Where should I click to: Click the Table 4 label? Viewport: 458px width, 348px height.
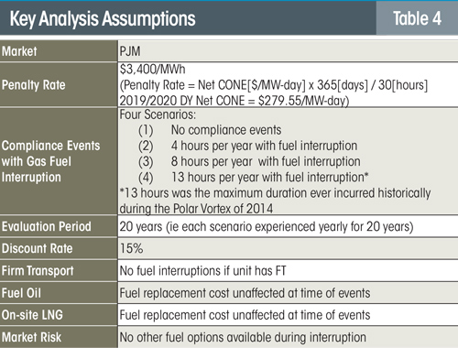coord(417,18)
